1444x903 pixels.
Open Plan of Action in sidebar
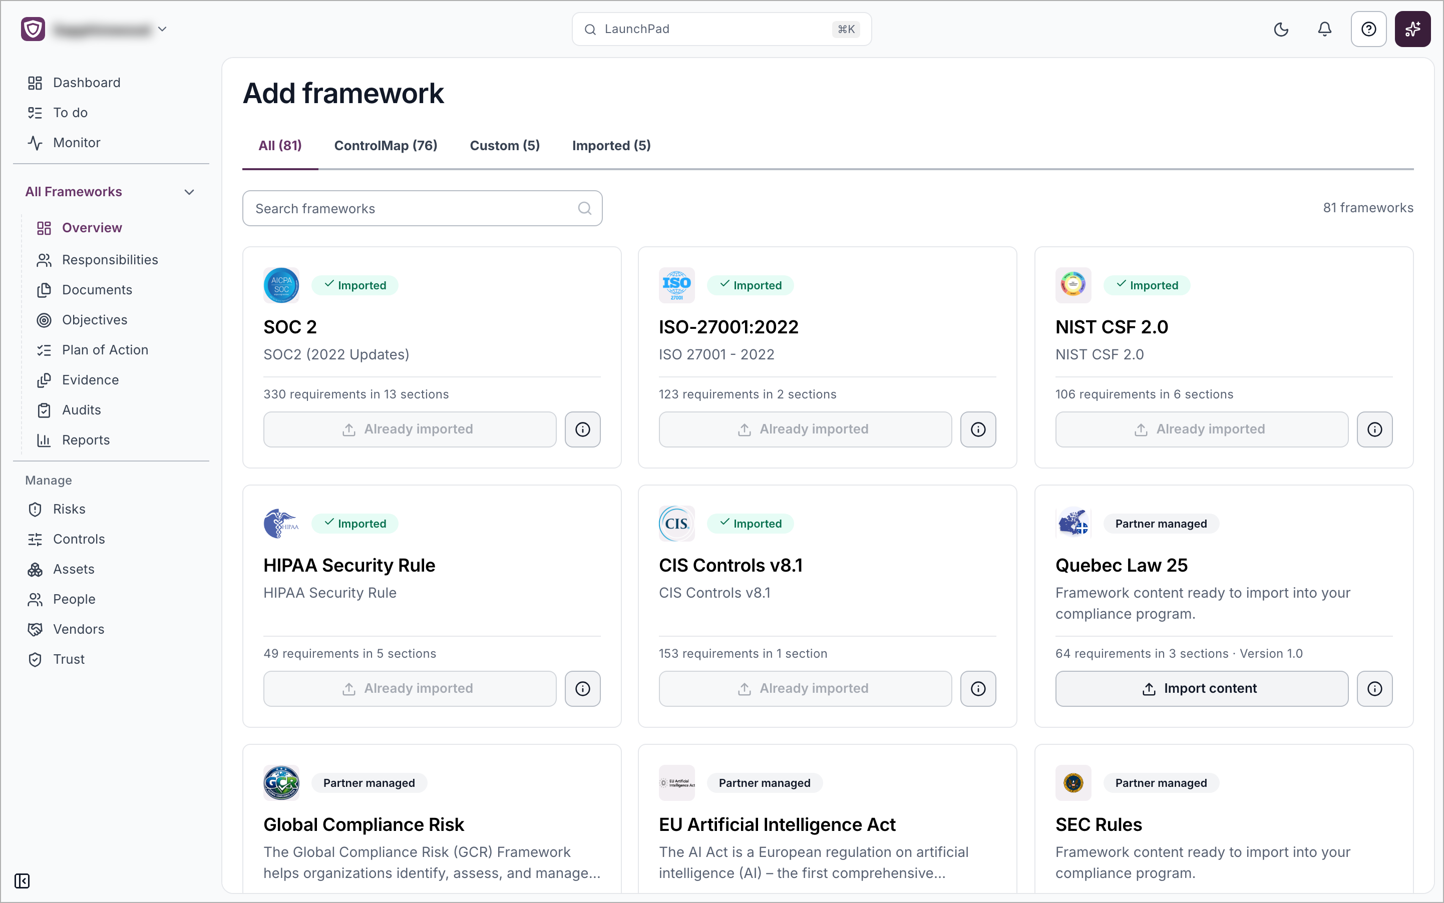coord(93,350)
